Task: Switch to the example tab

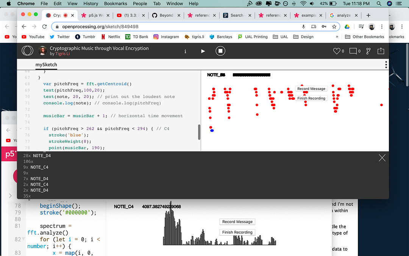Action: [x=308, y=15]
